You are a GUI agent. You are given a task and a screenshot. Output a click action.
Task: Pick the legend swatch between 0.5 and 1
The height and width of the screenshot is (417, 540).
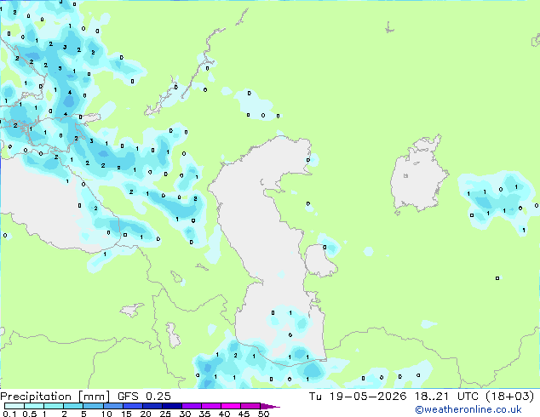[x=34, y=406]
